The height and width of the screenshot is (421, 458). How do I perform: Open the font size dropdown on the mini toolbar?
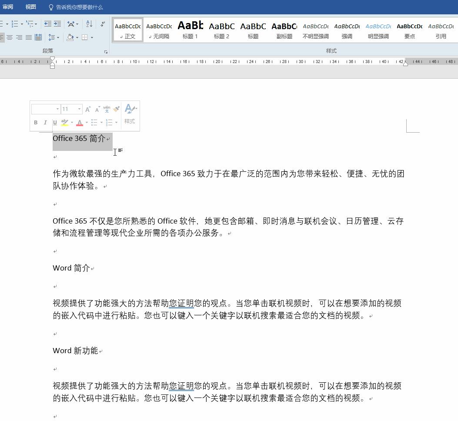click(x=79, y=109)
